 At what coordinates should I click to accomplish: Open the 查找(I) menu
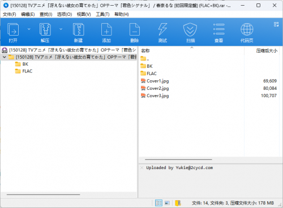point(46,14)
